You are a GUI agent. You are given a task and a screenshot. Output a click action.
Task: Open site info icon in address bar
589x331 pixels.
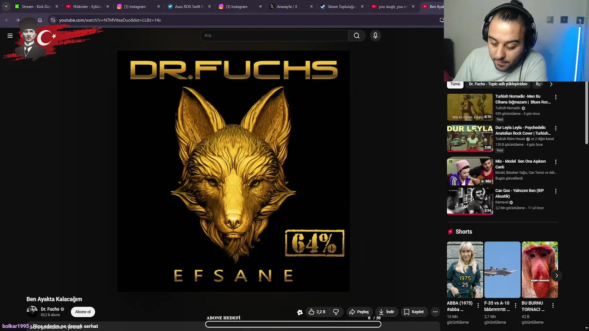click(53, 20)
